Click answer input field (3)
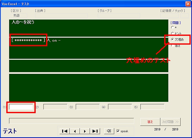Viewport: 192px width, 138px height. [x=87, y=107]
